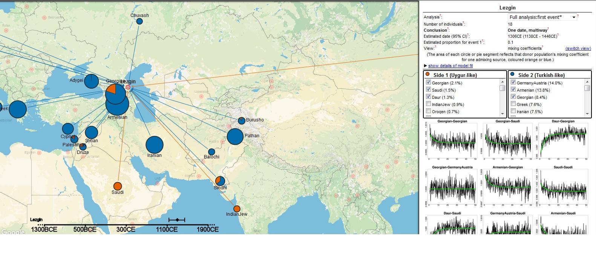Screen dimensions: 596x261
Task: Click the switch view link
Action: point(578,48)
